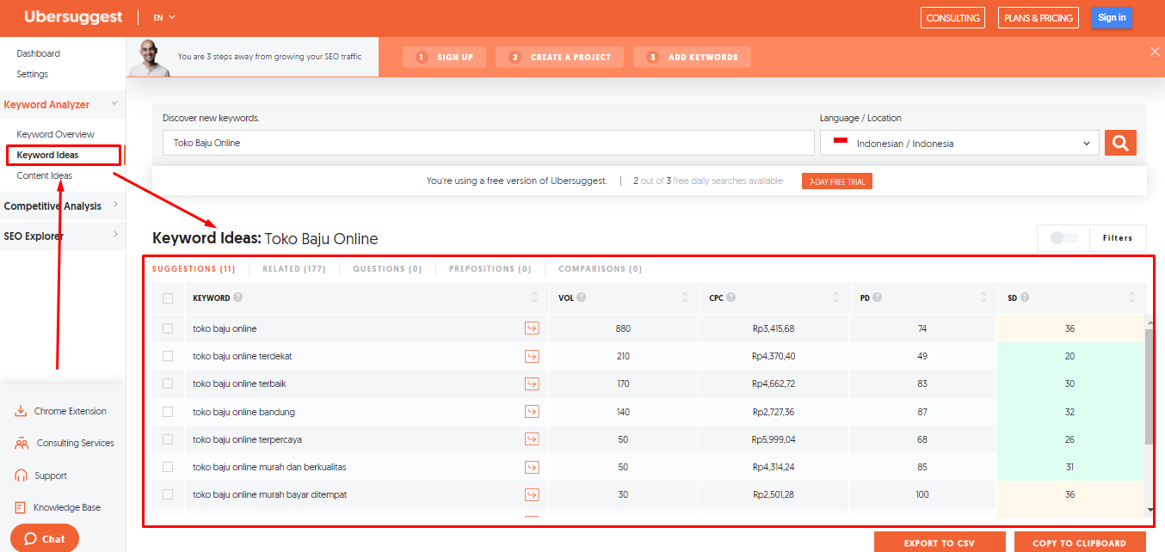Click COPY TO CLIPBOARD button
Image resolution: width=1165 pixels, height=552 pixels.
tap(1080, 543)
